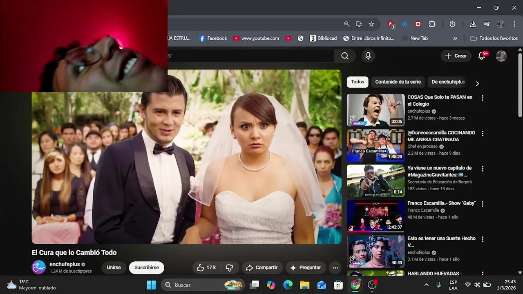Open the enchufeplus channel name link
Screen dimensions: 523x294
(65, 265)
